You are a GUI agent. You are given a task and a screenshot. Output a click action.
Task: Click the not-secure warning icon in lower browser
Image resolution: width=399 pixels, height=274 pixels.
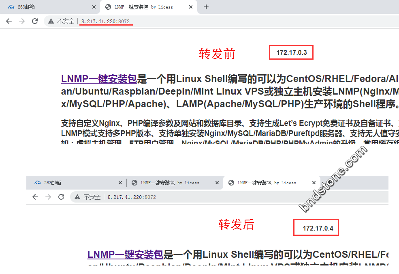tap(77, 197)
